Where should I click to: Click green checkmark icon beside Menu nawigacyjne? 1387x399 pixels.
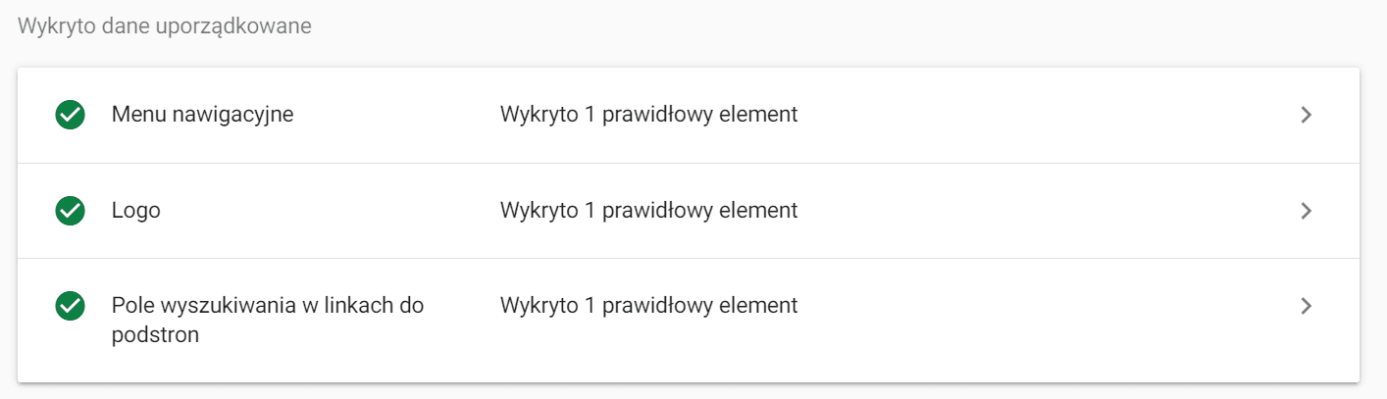70,115
